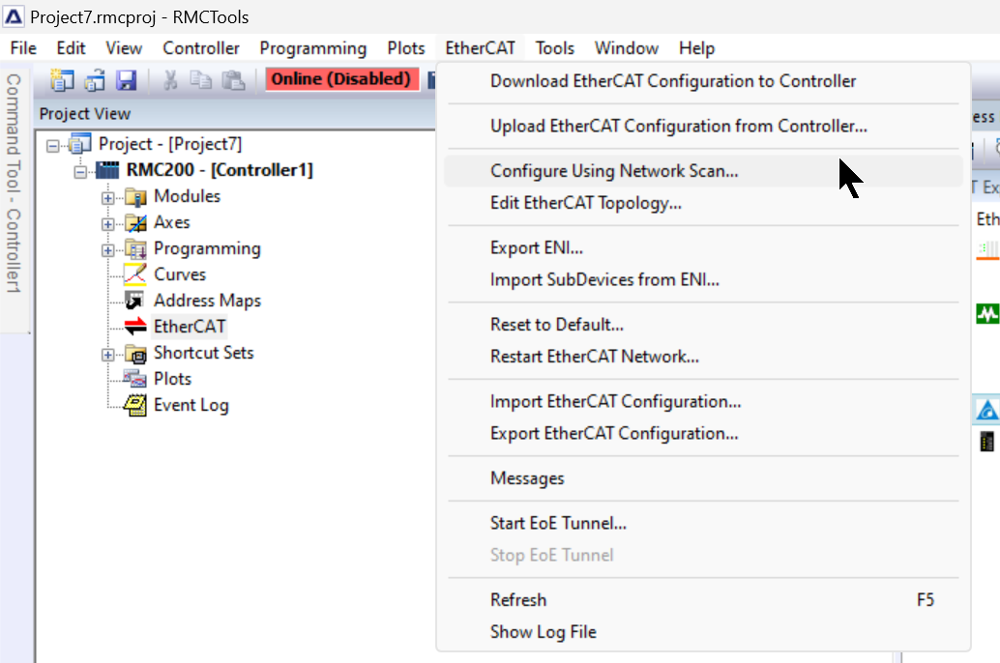
Task: Select the Address Maps tree label
Action: pos(207,301)
